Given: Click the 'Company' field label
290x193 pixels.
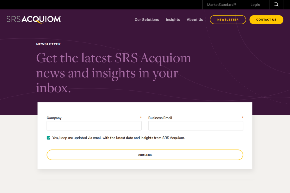Looking at the screenshot, I should (54, 118).
